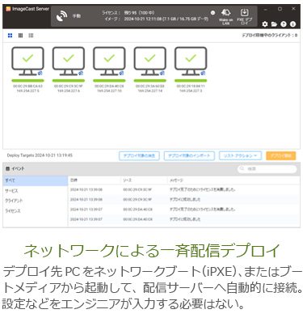Open help with the question mark icon
303x318 pixels.
click(x=284, y=24)
